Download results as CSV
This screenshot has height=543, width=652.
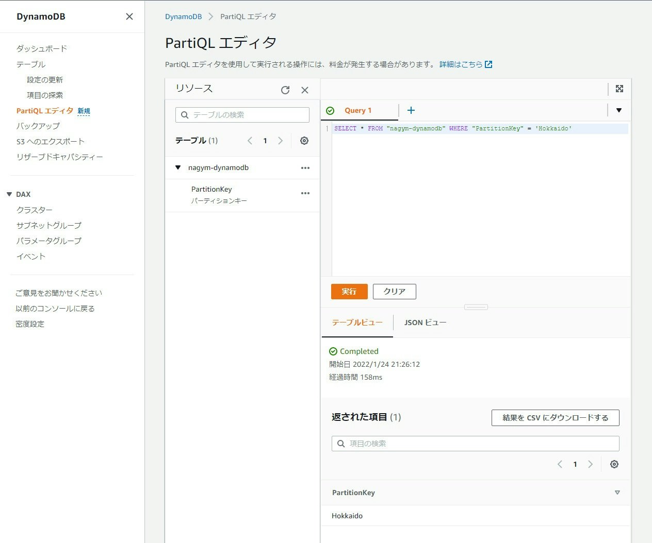556,418
